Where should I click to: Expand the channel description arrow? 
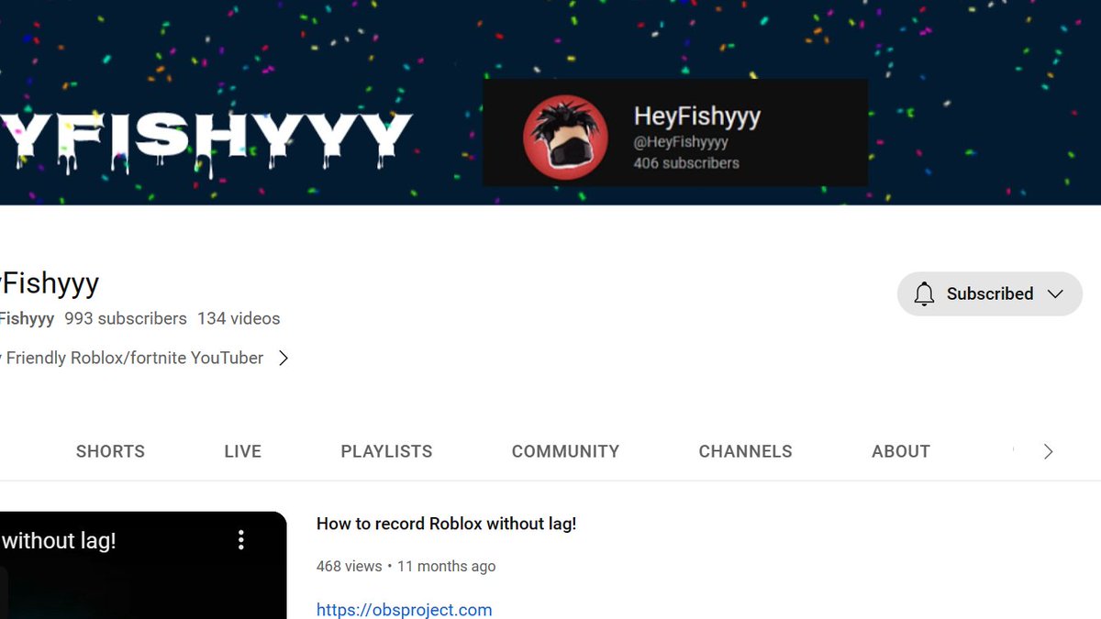pos(284,358)
